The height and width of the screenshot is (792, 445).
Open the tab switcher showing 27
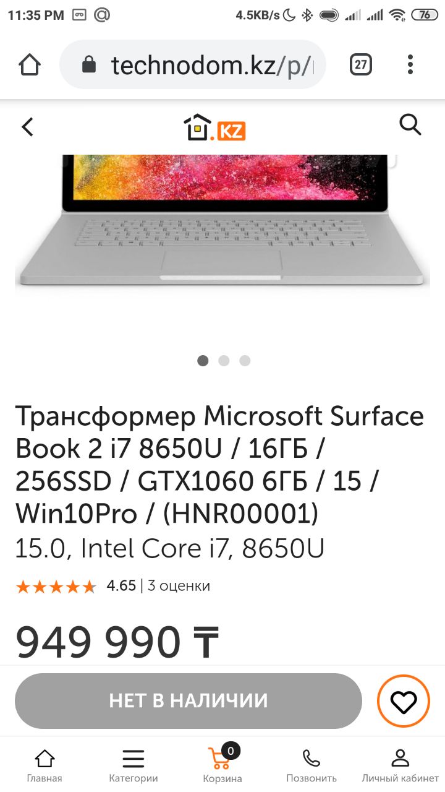tap(361, 64)
